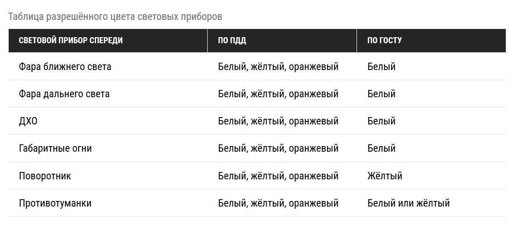
Task: Select the "Габаритные огни" row label
Action: point(55,149)
